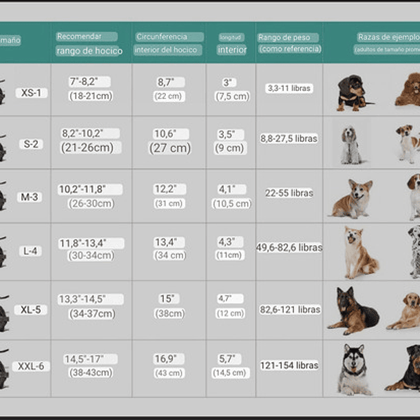
Task: Select the 'interior del hocico' header text
Action: 166,50
